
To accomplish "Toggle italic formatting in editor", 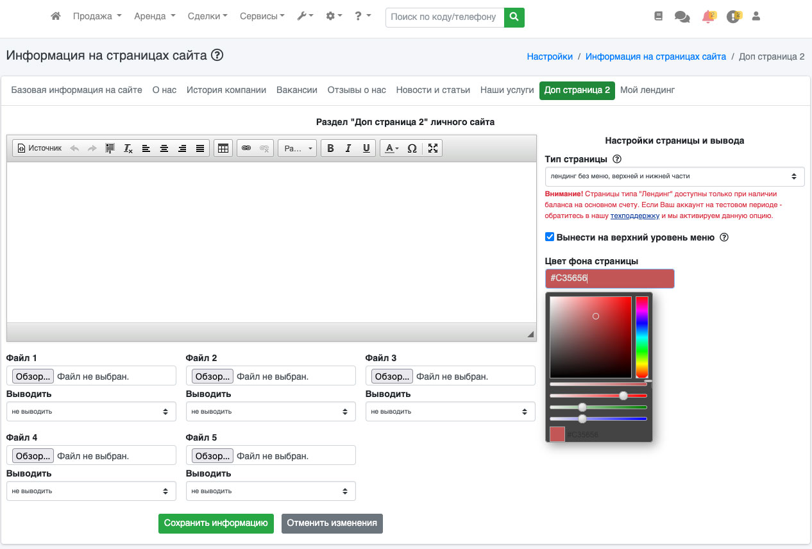I will pos(348,148).
